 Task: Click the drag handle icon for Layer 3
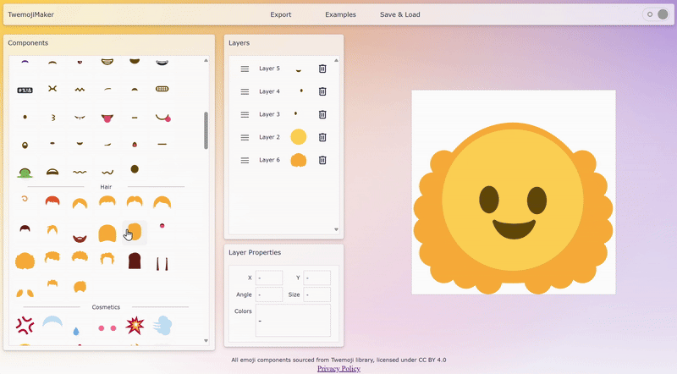point(245,114)
